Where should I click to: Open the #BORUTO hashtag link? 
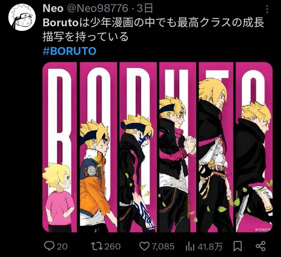(x=70, y=51)
